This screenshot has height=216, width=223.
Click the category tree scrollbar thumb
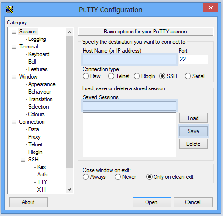tap(69, 102)
